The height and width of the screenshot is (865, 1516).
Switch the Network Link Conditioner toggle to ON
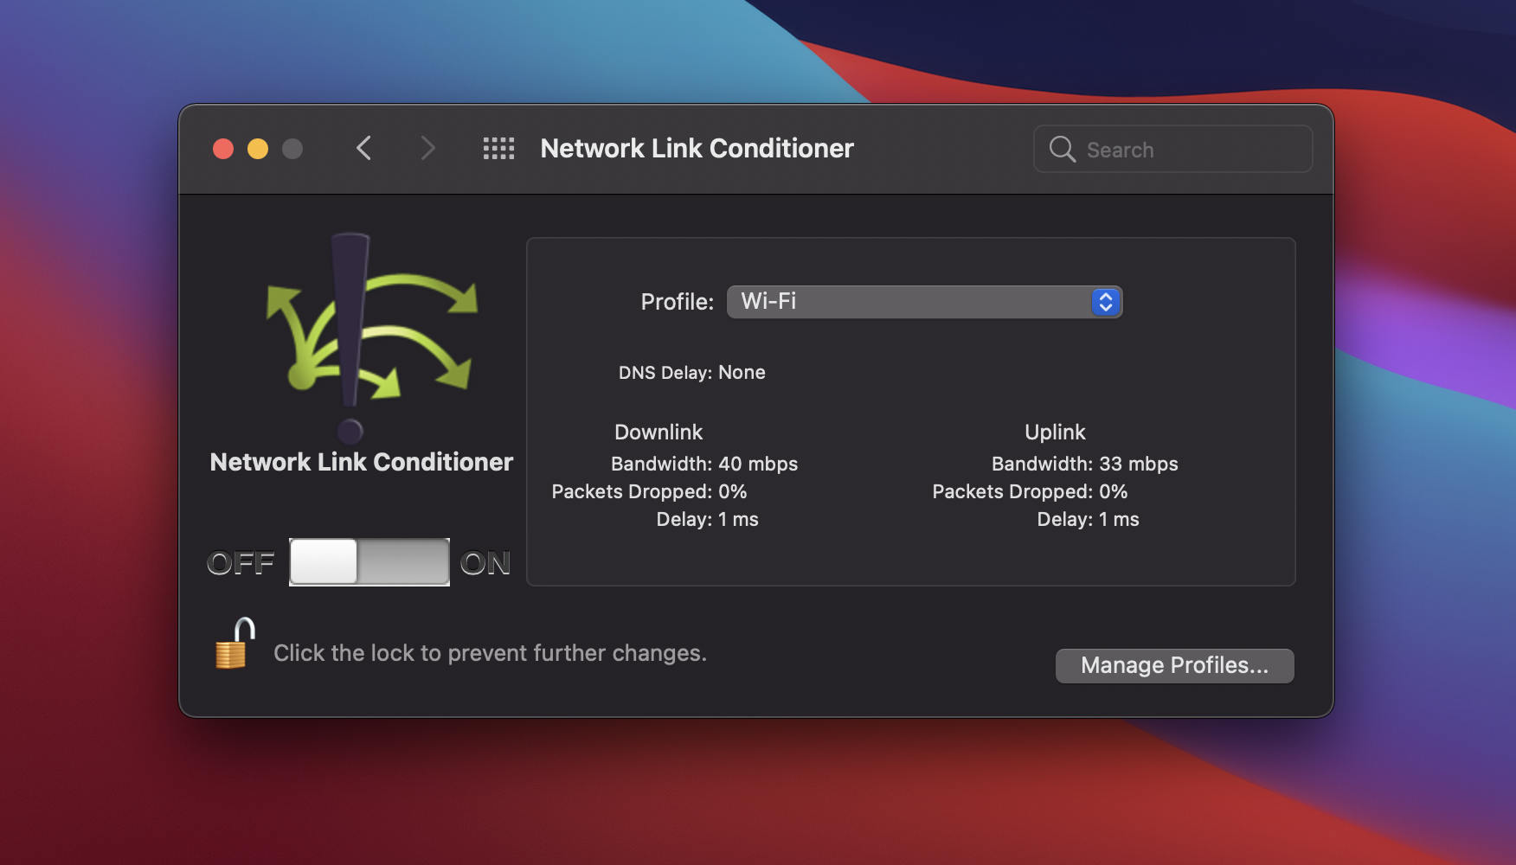point(407,562)
